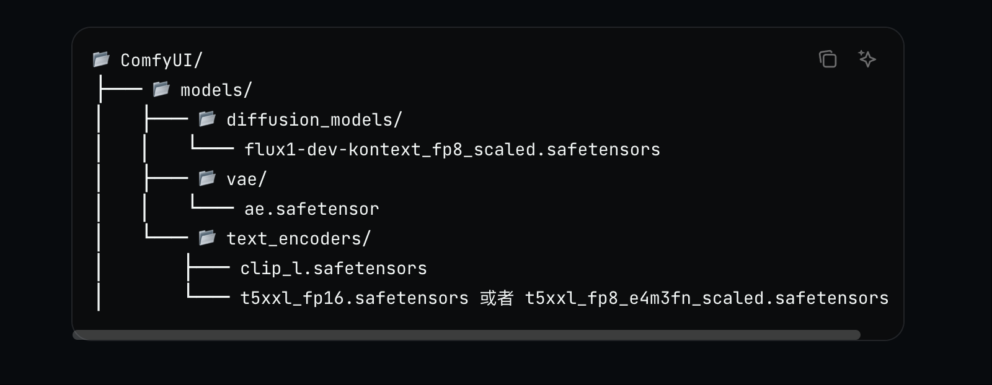The height and width of the screenshot is (385, 992).
Task: Select the ComfyUI/ root directory label
Action: point(161,61)
